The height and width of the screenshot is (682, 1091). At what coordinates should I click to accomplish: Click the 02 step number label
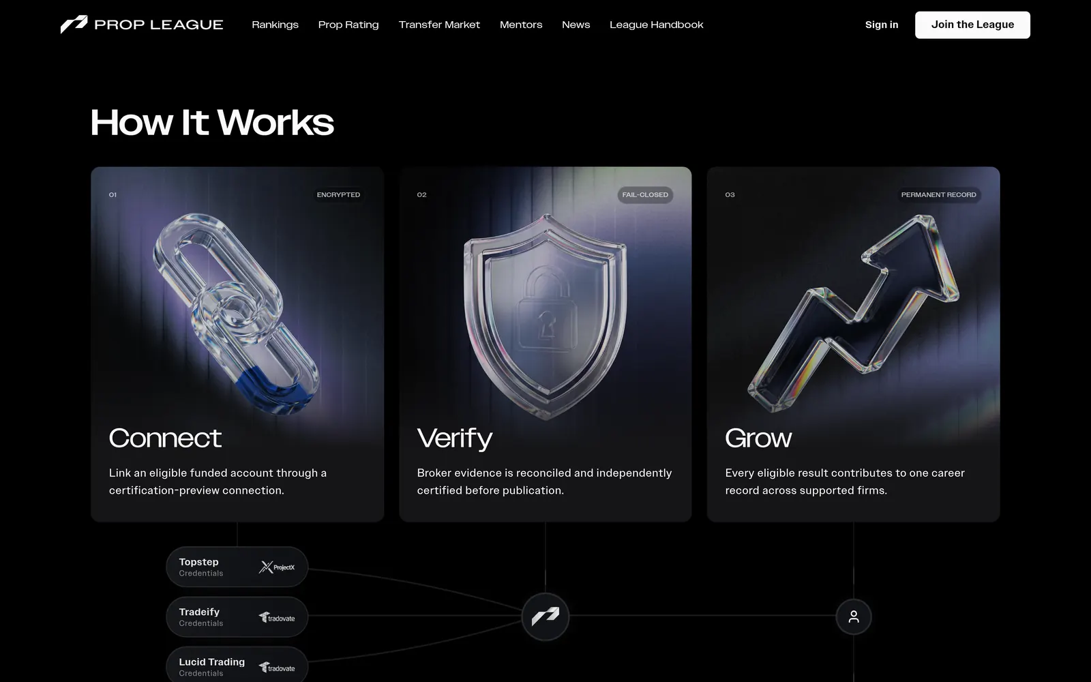(421, 195)
